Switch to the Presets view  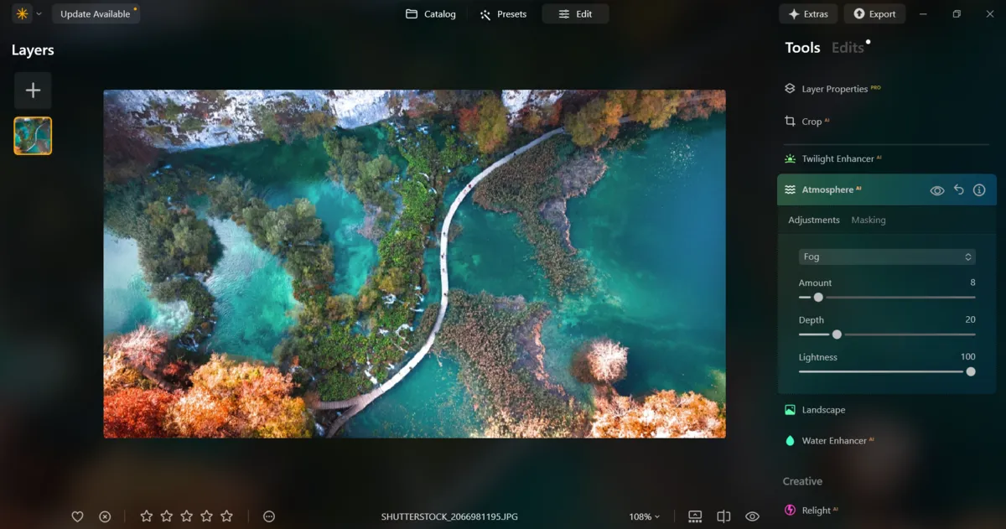coord(502,13)
